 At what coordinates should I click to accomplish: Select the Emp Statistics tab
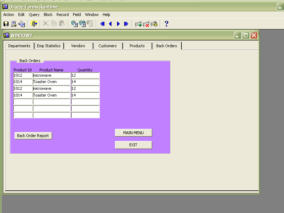[49, 46]
